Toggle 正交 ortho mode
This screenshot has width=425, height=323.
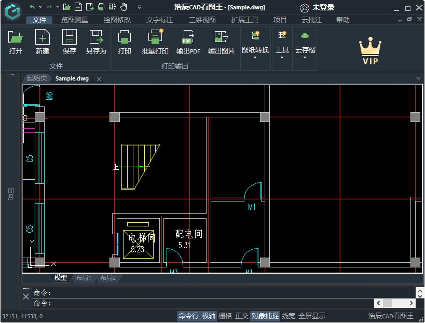(x=241, y=316)
